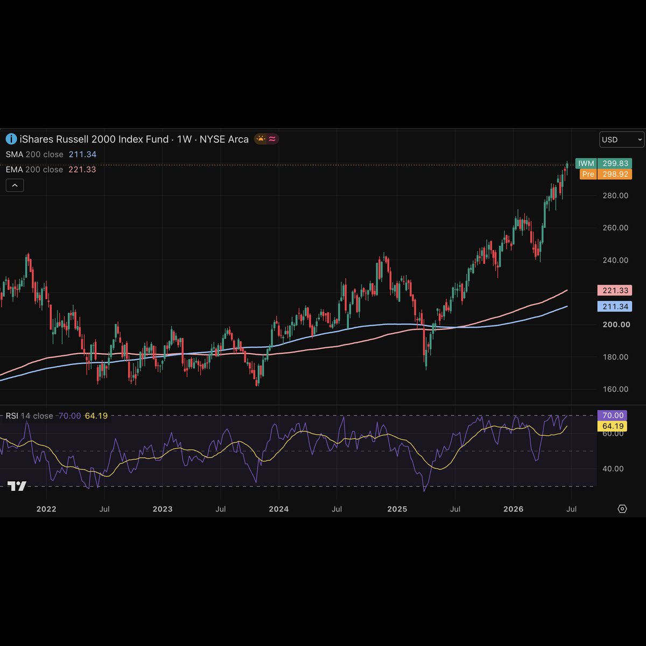Collapse the indicator legend with chevron button
The height and width of the screenshot is (646, 646).
(x=15, y=185)
